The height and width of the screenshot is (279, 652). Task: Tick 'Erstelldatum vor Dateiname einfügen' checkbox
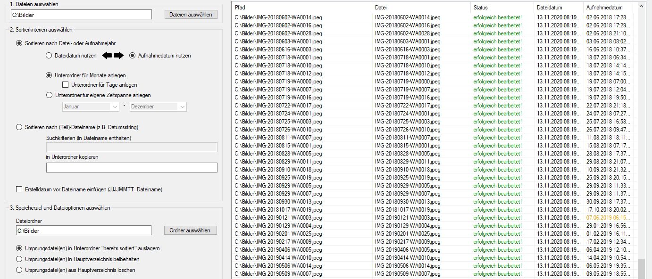[x=19, y=189]
